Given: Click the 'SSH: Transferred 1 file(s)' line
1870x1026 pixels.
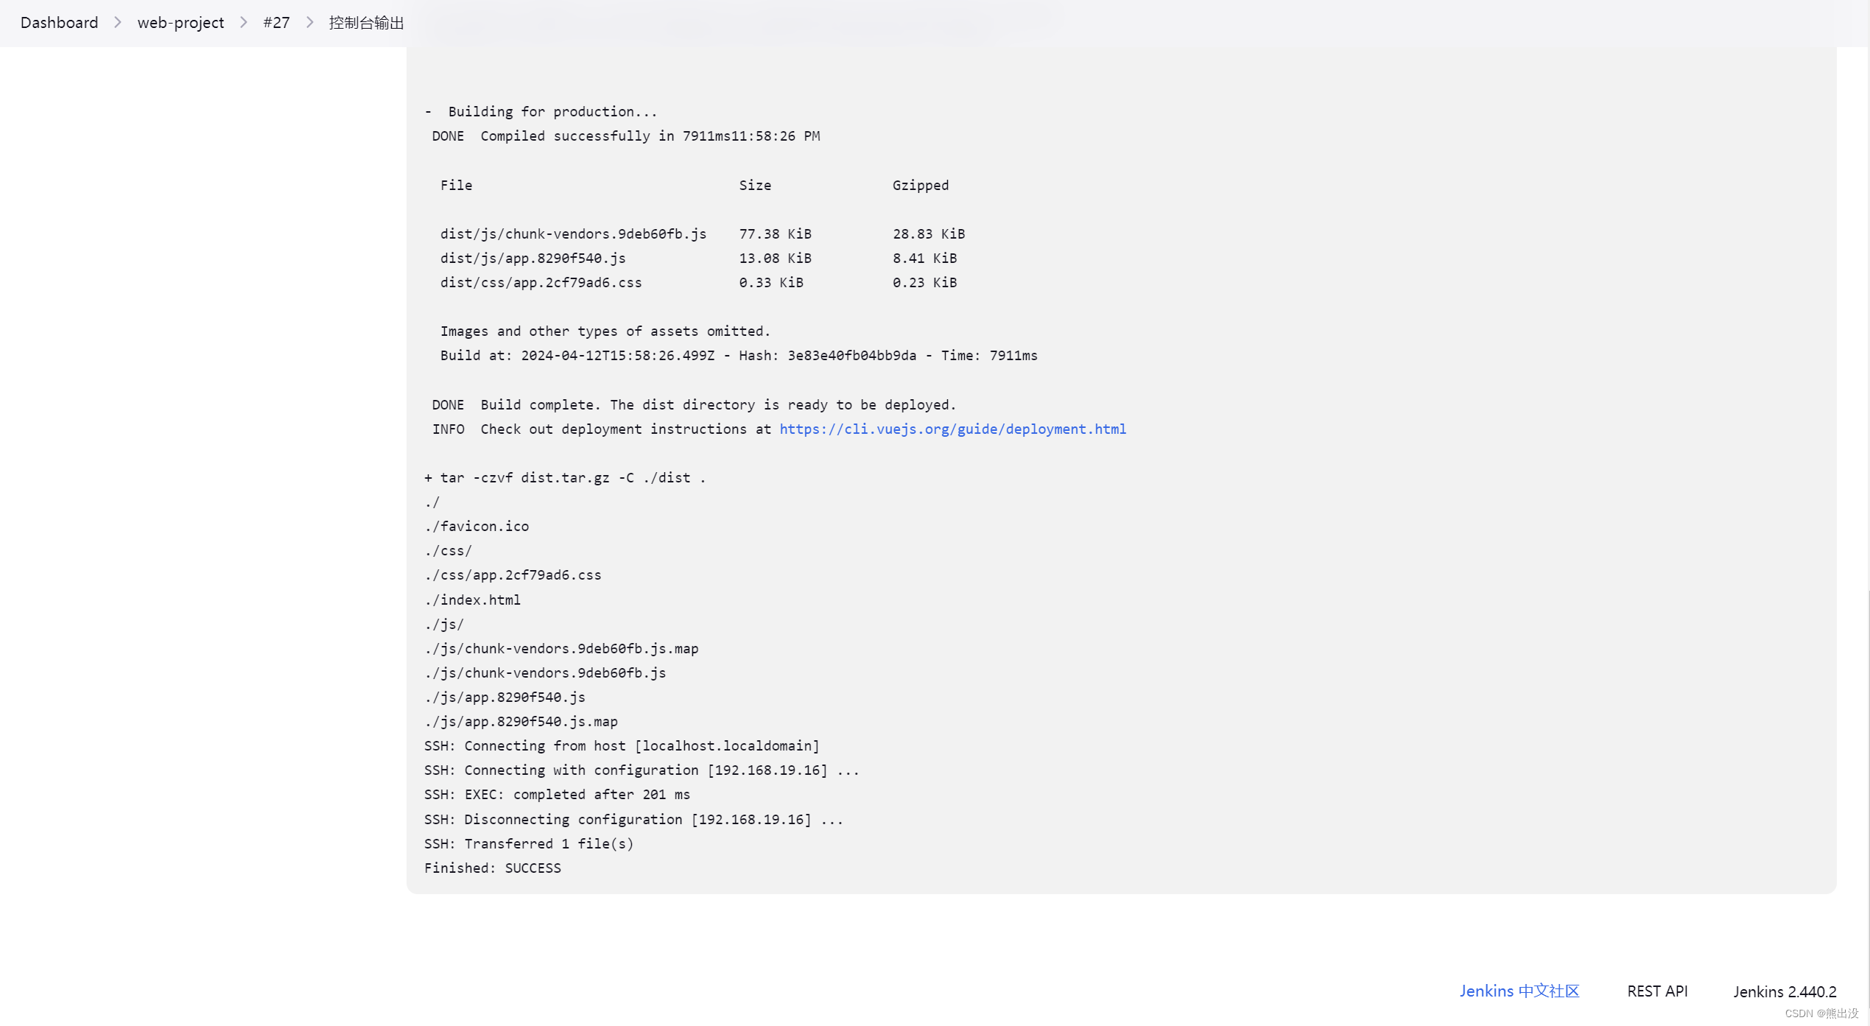Looking at the screenshot, I should click(528, 844).
